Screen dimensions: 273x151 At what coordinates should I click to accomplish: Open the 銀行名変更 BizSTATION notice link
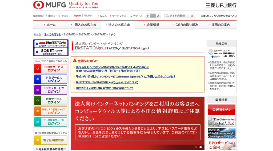pyautogui.click(x=113, y=69)
